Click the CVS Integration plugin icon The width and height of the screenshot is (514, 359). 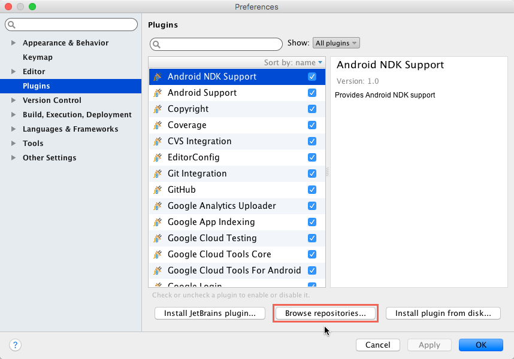coord(158,141)
